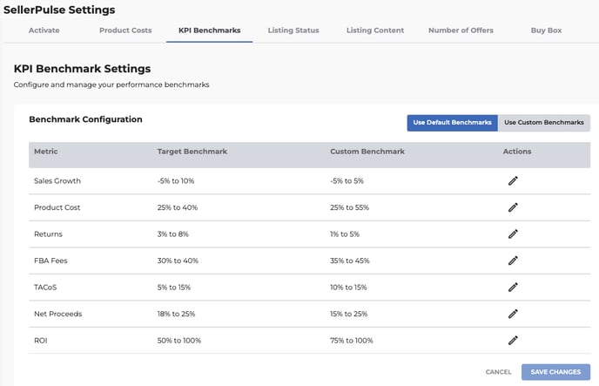
Task: Click TACoS target value 5% to 15%
Action: point(174,287)
